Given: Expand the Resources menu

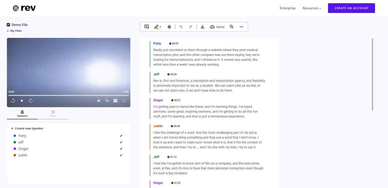Looking at the screenshot, I should [x=312, y=8].
